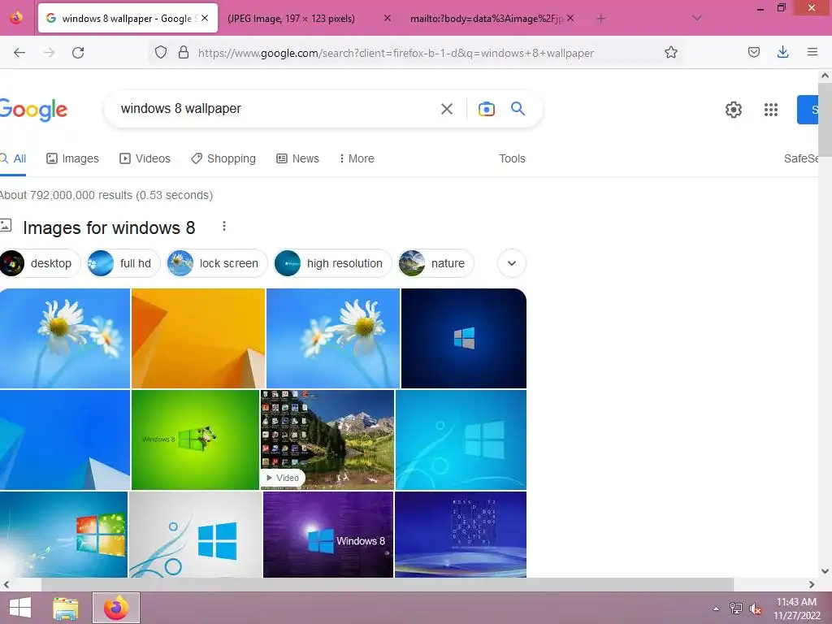Go back to the previous page
This screenshot has width=832, height=624.
point(19,53)
